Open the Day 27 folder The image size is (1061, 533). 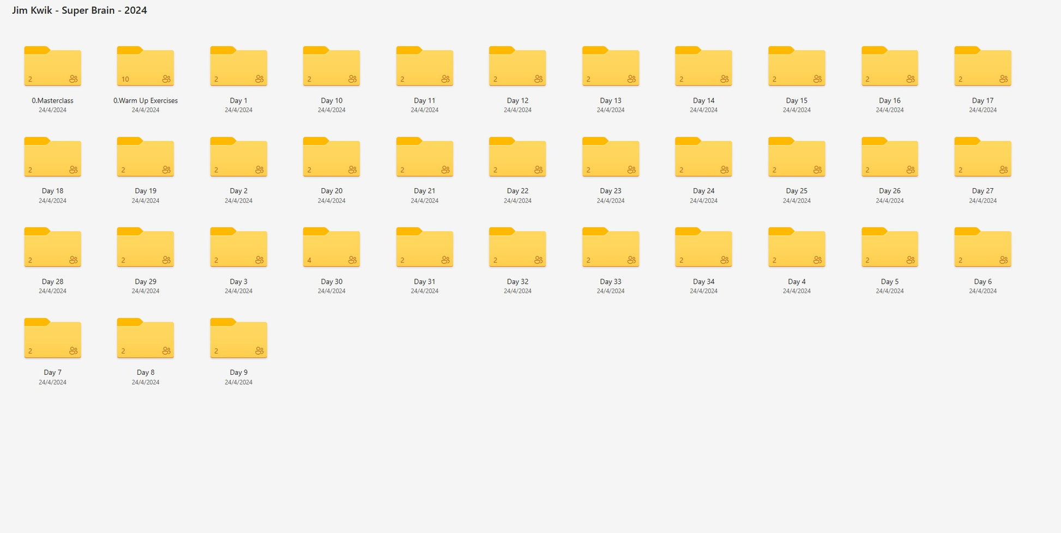(982, 157)
